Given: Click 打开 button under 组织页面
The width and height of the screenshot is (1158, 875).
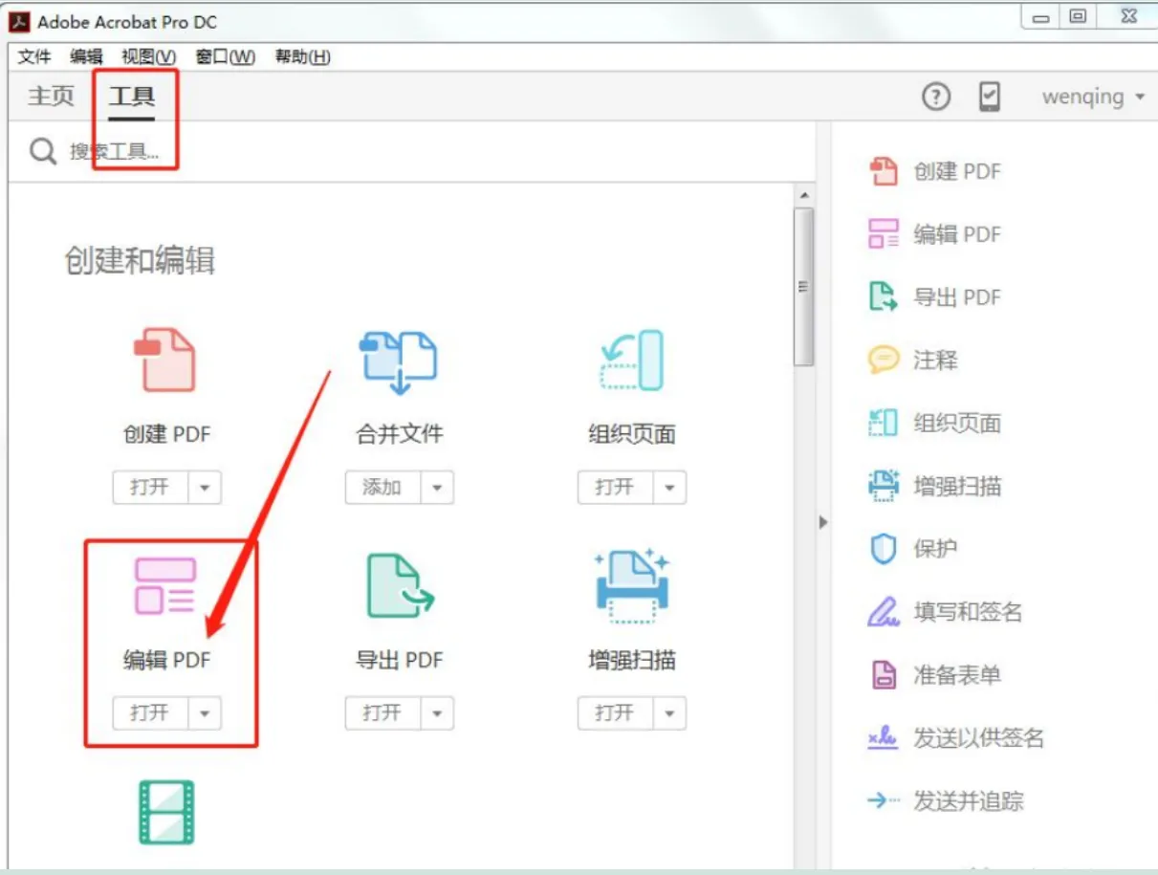Looking at the screenshot, I should [615, 487].
